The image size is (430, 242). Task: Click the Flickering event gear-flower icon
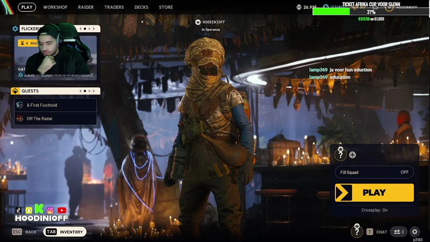tap(15, 29)
